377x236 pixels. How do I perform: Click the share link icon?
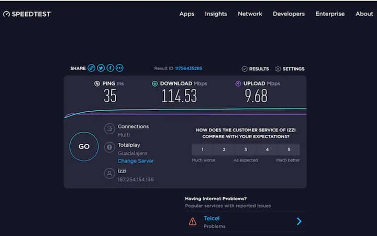pos(92,68)
